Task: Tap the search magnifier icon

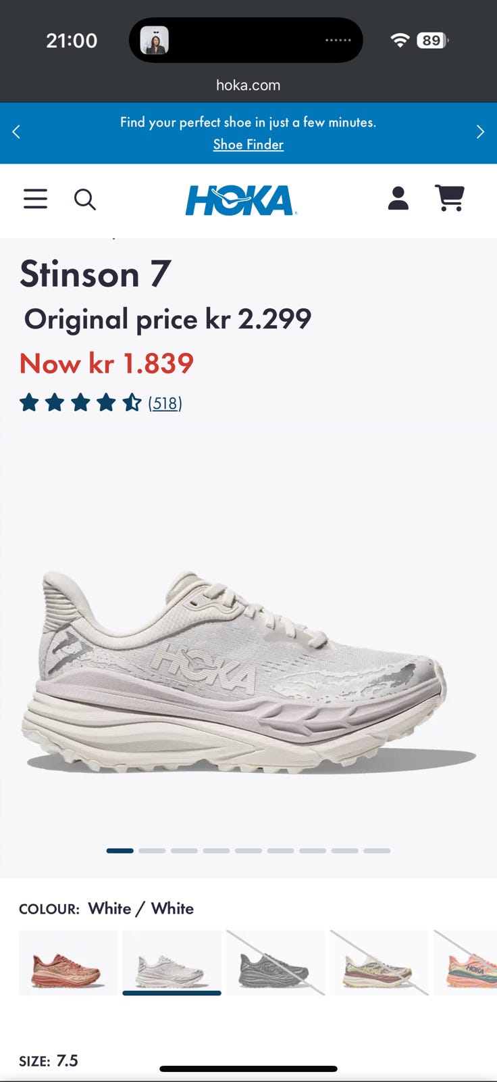Action: coord(84,199)
